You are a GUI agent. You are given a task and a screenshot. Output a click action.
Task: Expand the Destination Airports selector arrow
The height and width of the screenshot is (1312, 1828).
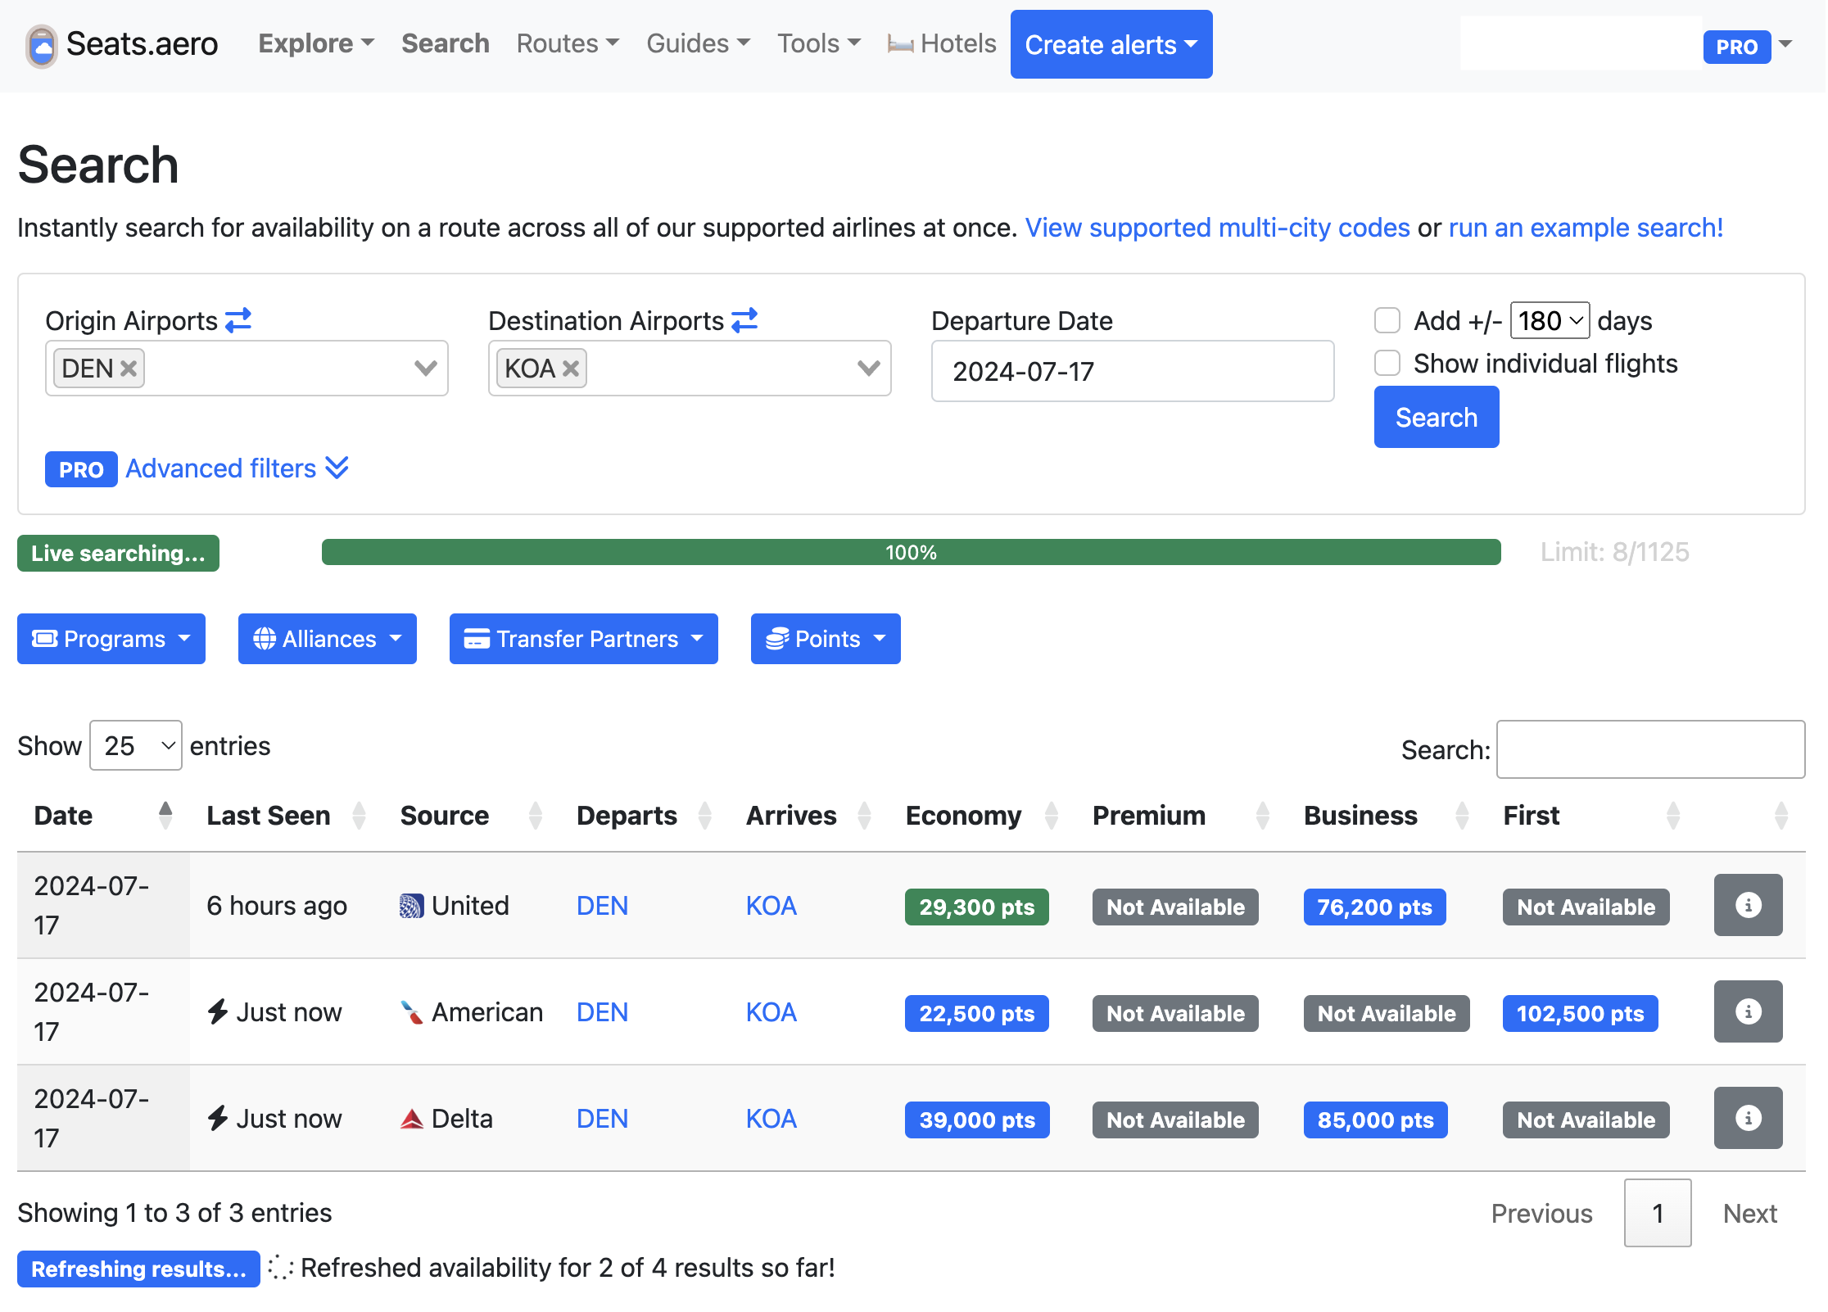868,369
